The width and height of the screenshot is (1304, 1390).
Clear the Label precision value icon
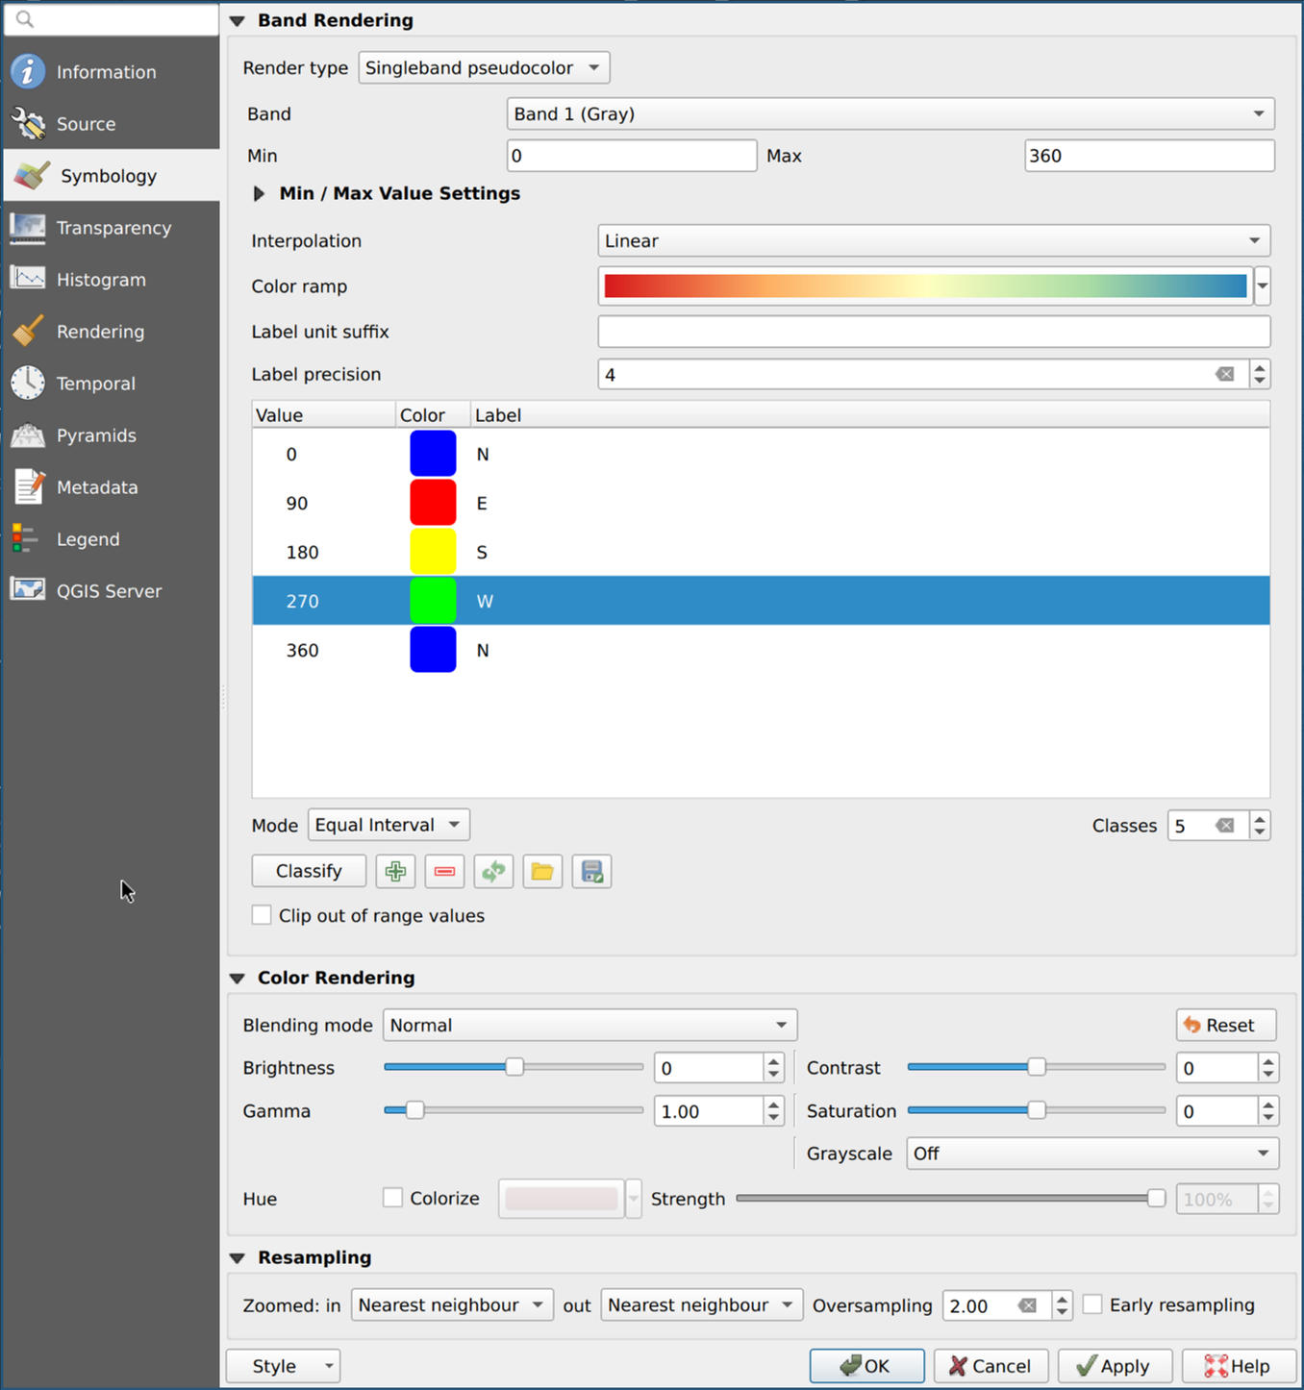click(x=1224, y=375)
